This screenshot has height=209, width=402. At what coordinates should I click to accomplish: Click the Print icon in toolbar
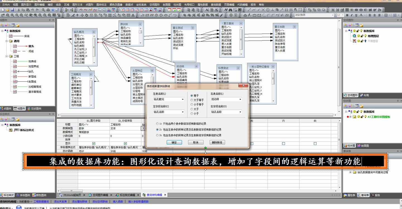(x=48, y=10)
